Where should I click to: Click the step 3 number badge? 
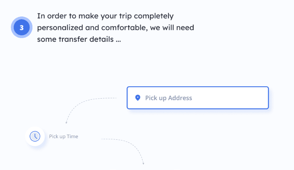tap(22, 27)
